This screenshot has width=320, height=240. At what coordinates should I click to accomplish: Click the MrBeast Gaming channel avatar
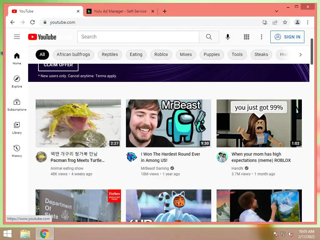[132, 157]
